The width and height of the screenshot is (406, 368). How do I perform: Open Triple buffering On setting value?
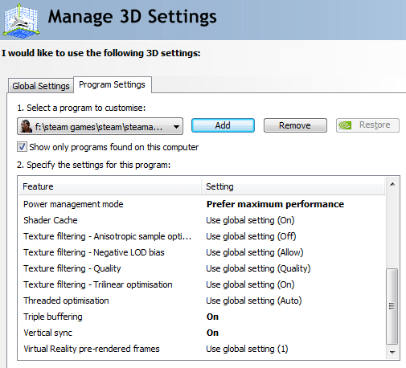pyautogui.click(x=212, y=317)
